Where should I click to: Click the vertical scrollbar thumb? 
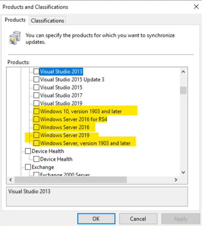click(183, 91)
